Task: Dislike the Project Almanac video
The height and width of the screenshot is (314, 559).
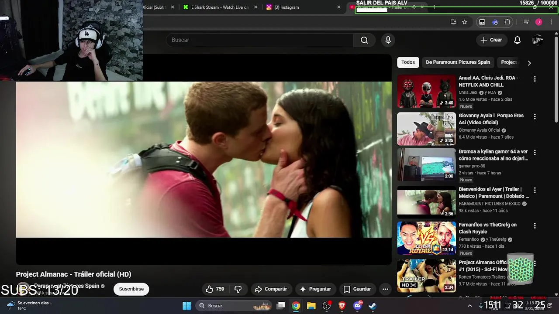Action: [x=238, y=289]
